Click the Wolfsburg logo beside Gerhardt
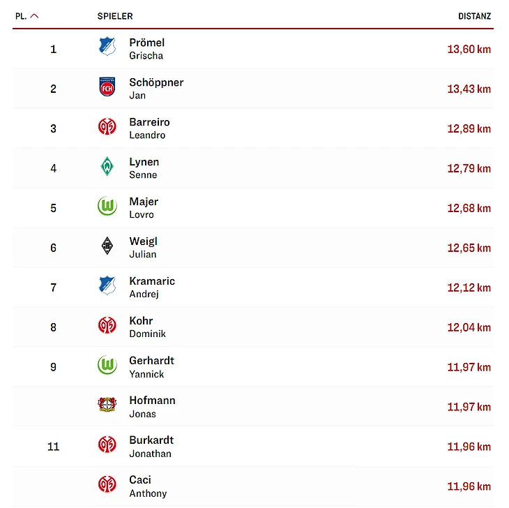Viewport: 509px width, 508px height. pos(107,366)
